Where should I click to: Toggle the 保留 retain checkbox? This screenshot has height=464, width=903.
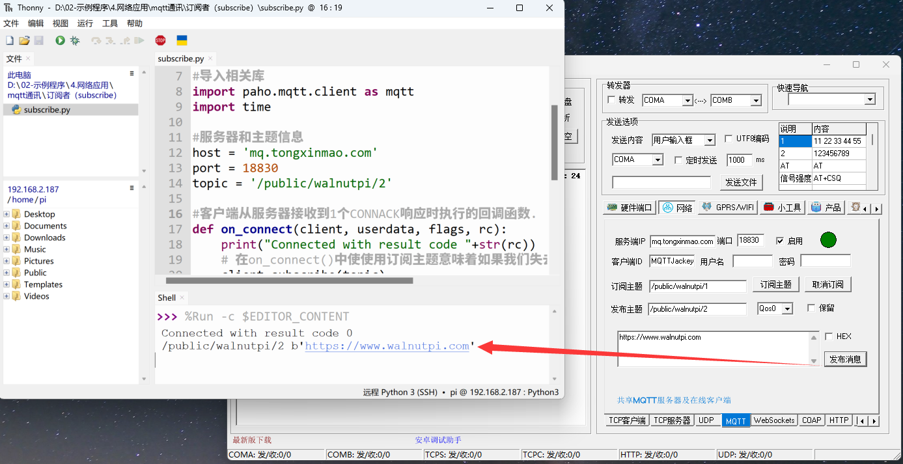pyautogui.click(x=811, y=308)
